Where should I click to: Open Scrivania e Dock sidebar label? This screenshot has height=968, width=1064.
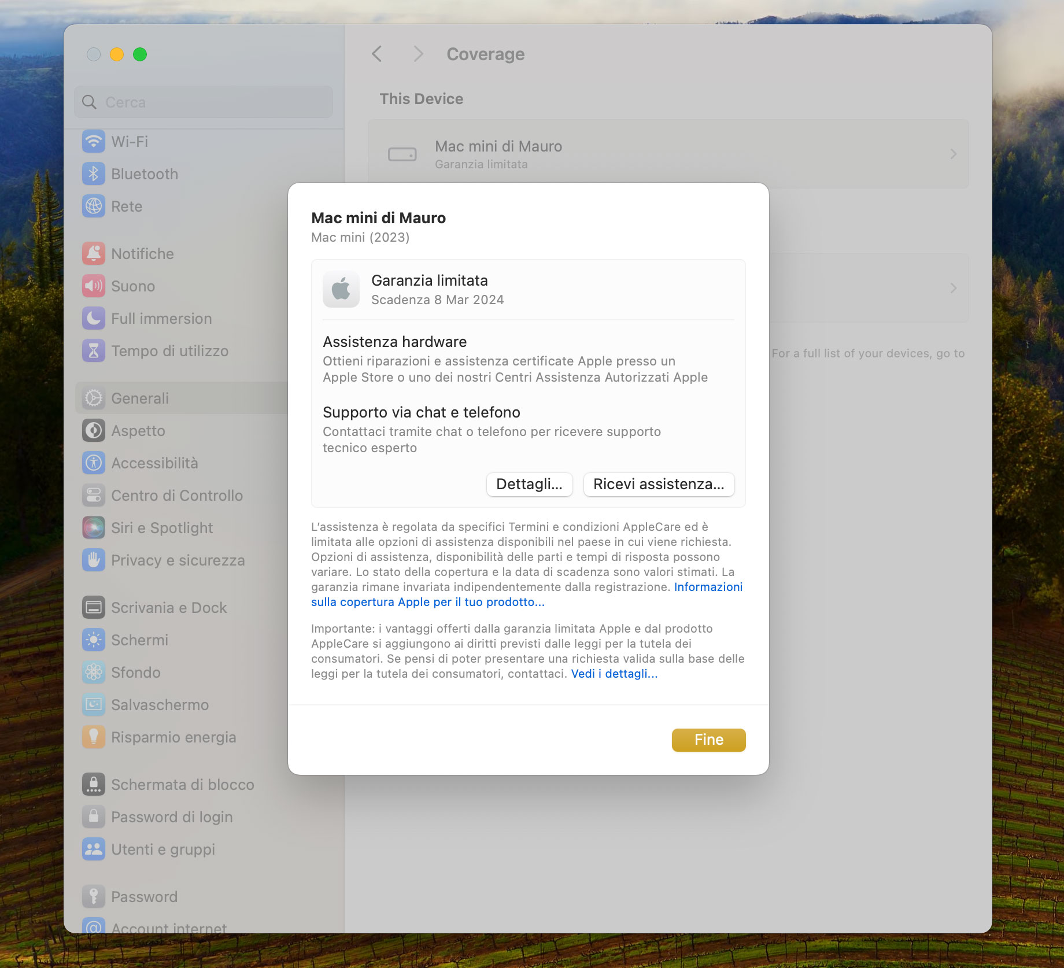[169, 607]
